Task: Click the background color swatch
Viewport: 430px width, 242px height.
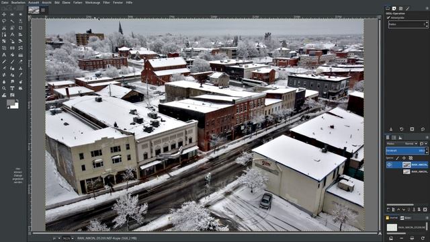Action: click(15, 106)
